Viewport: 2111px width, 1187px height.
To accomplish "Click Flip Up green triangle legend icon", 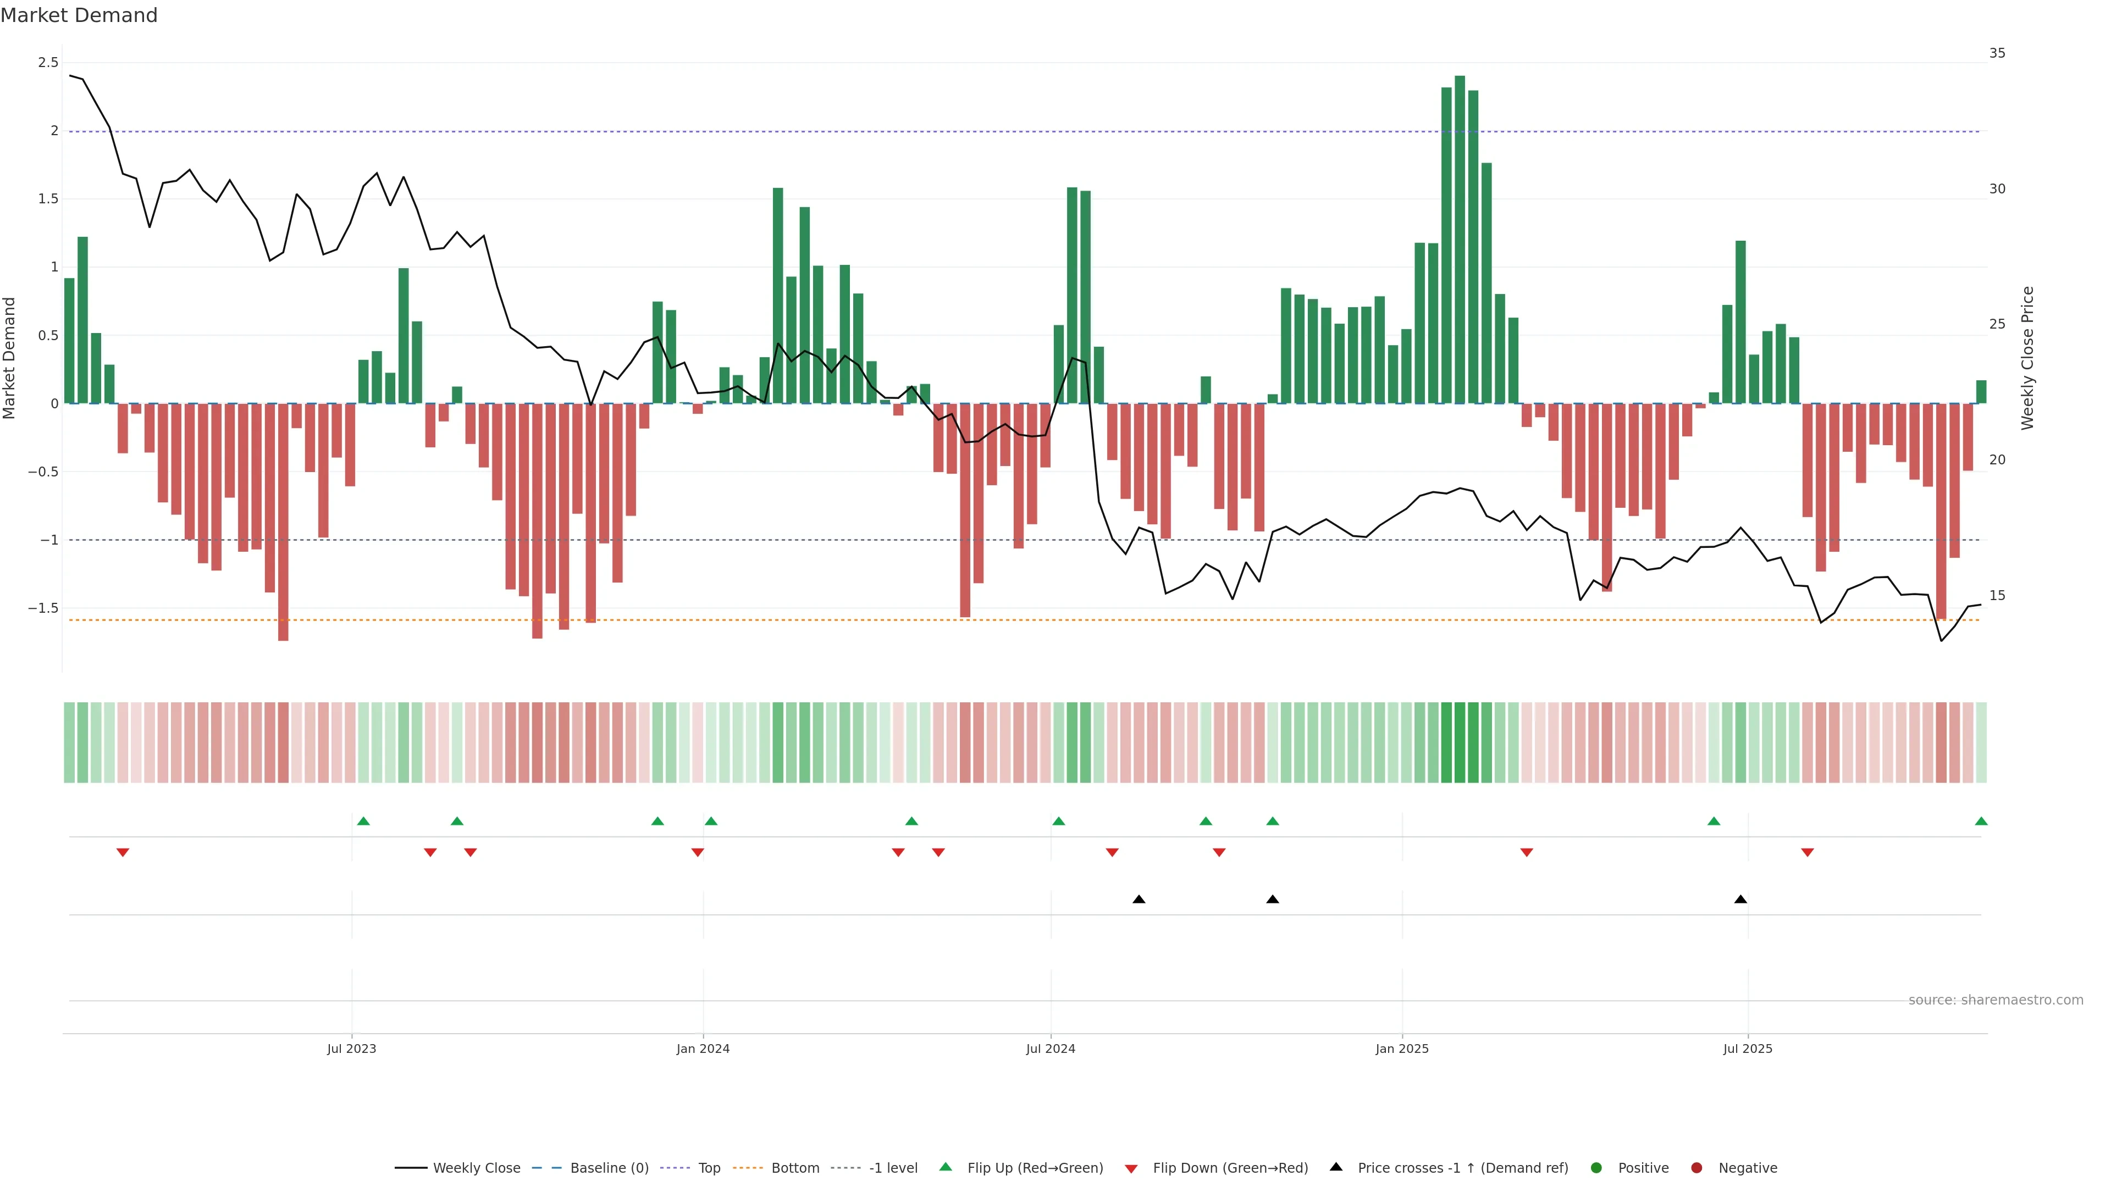I will 946,1167.
